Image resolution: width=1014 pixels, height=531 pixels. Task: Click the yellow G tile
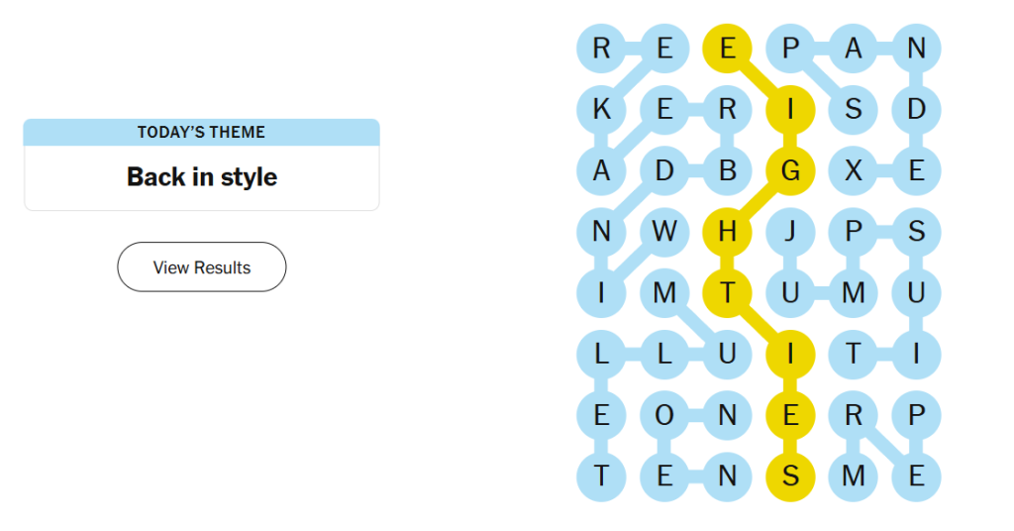[790, 170]
